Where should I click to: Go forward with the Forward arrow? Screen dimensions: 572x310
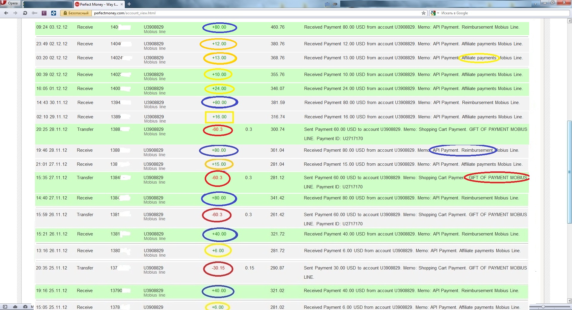click(x=15, y=13)
